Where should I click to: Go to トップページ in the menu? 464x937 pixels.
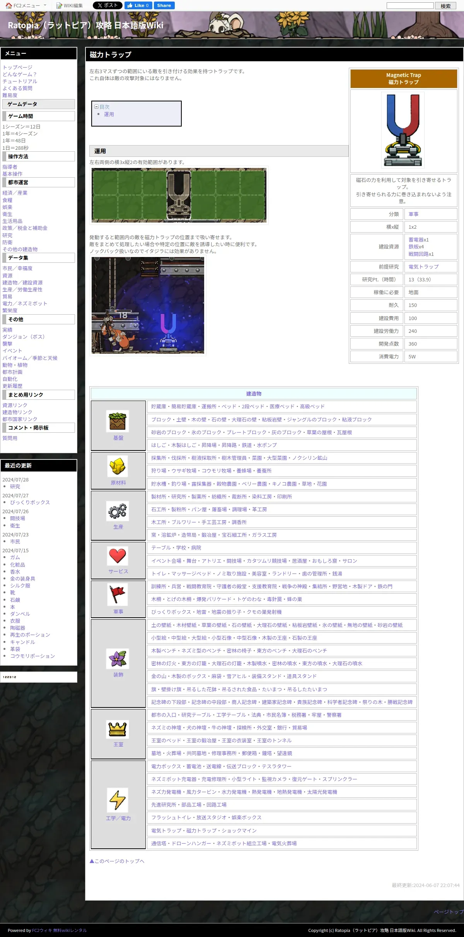point(17,67)
